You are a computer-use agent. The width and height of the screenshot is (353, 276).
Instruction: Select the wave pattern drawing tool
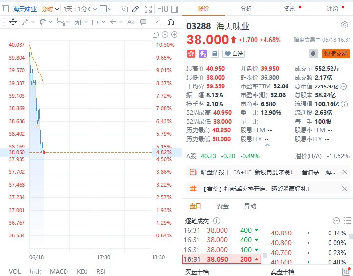(60, 22)
